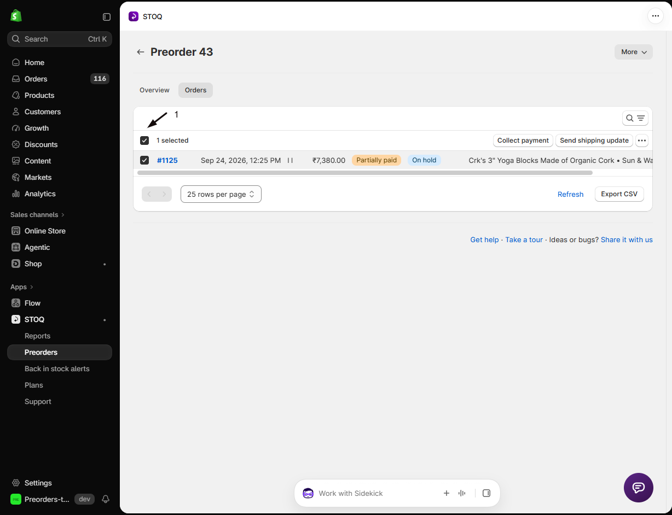672x515 pixels.
Task: Open order #1125 link
Action: click(167, 160)
